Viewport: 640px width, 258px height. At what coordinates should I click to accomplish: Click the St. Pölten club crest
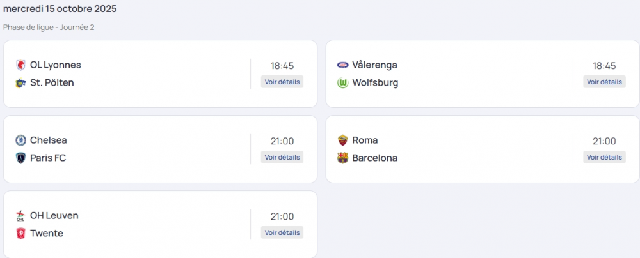[x=20, y=82]
